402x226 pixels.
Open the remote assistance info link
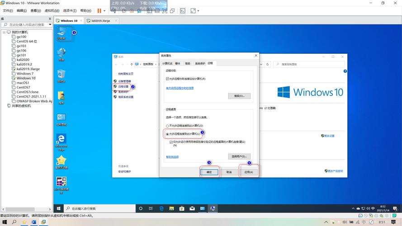pos(180,88)
